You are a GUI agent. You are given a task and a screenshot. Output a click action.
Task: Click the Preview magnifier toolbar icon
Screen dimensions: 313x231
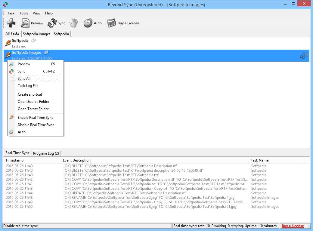click(x=25, y=23)
